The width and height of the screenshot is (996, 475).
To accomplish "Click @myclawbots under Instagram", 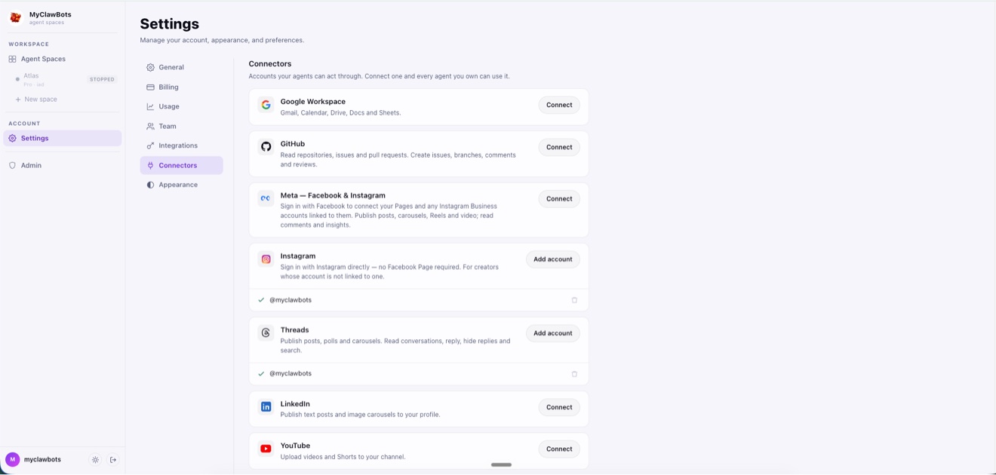I will (x=290, y=300).
